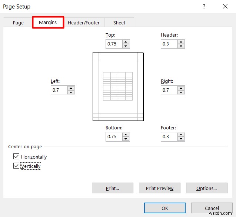Increase the Header margin with up arrow
236x217 pixels.
tap(181, 42)
